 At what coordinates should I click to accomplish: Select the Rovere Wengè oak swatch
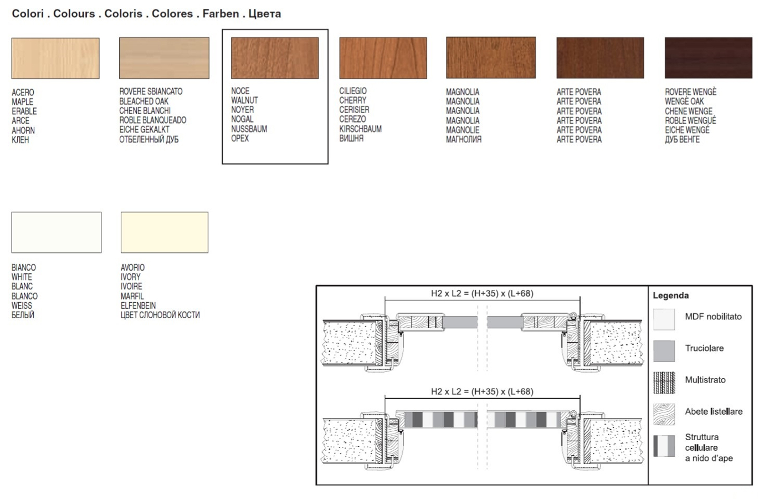(708, 58)
